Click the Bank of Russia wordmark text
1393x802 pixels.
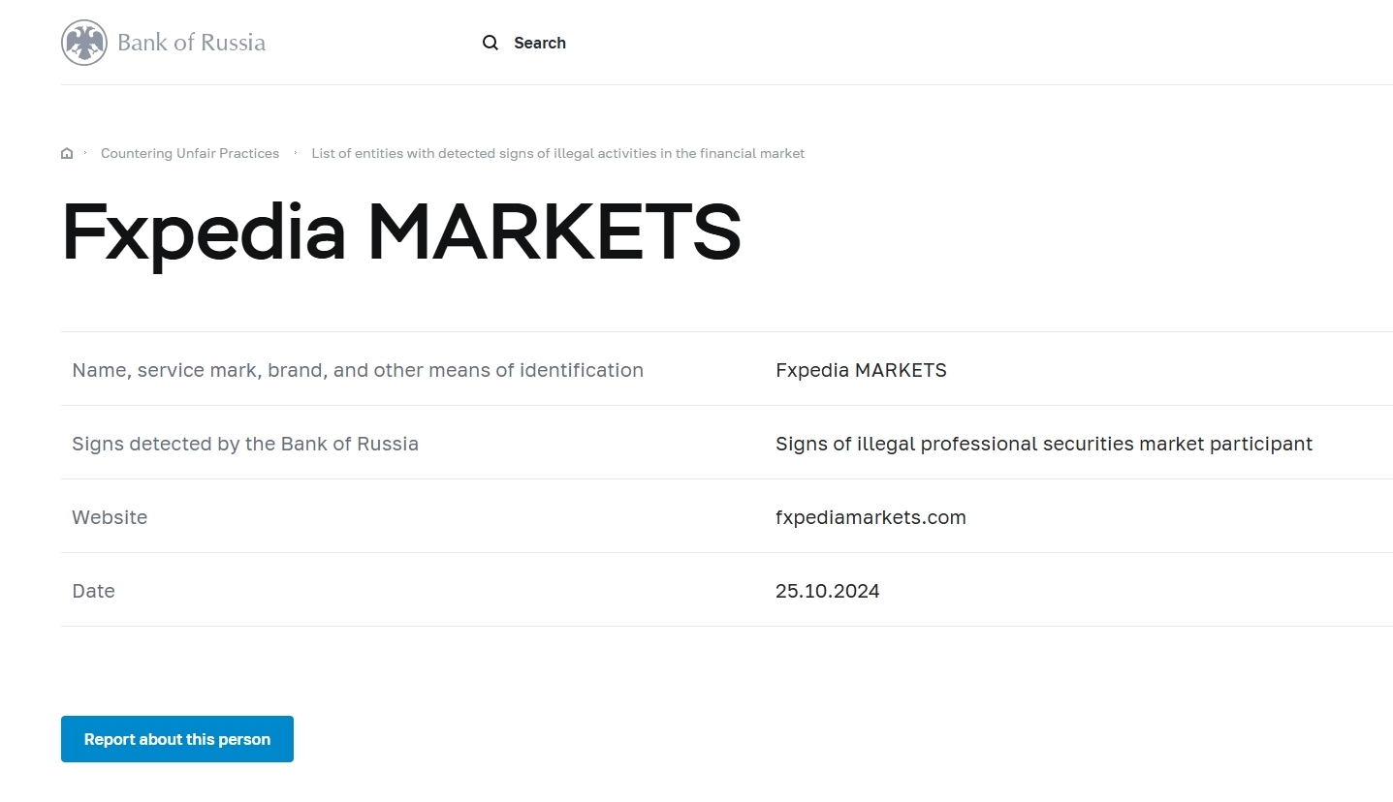[x=191, y=43]
